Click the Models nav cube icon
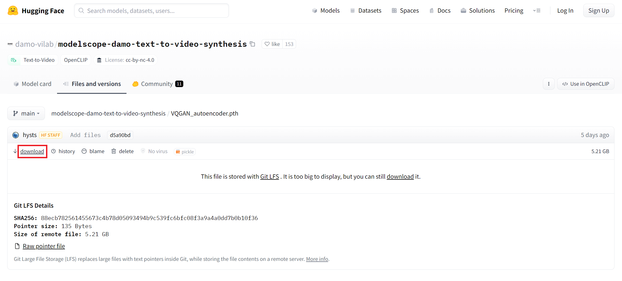The width and height of the screenshot is (622, 281). coord(315,10)
